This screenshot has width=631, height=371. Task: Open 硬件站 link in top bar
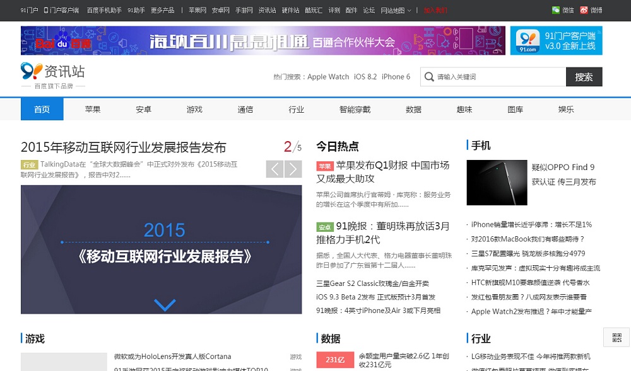[x=290, y=11]
